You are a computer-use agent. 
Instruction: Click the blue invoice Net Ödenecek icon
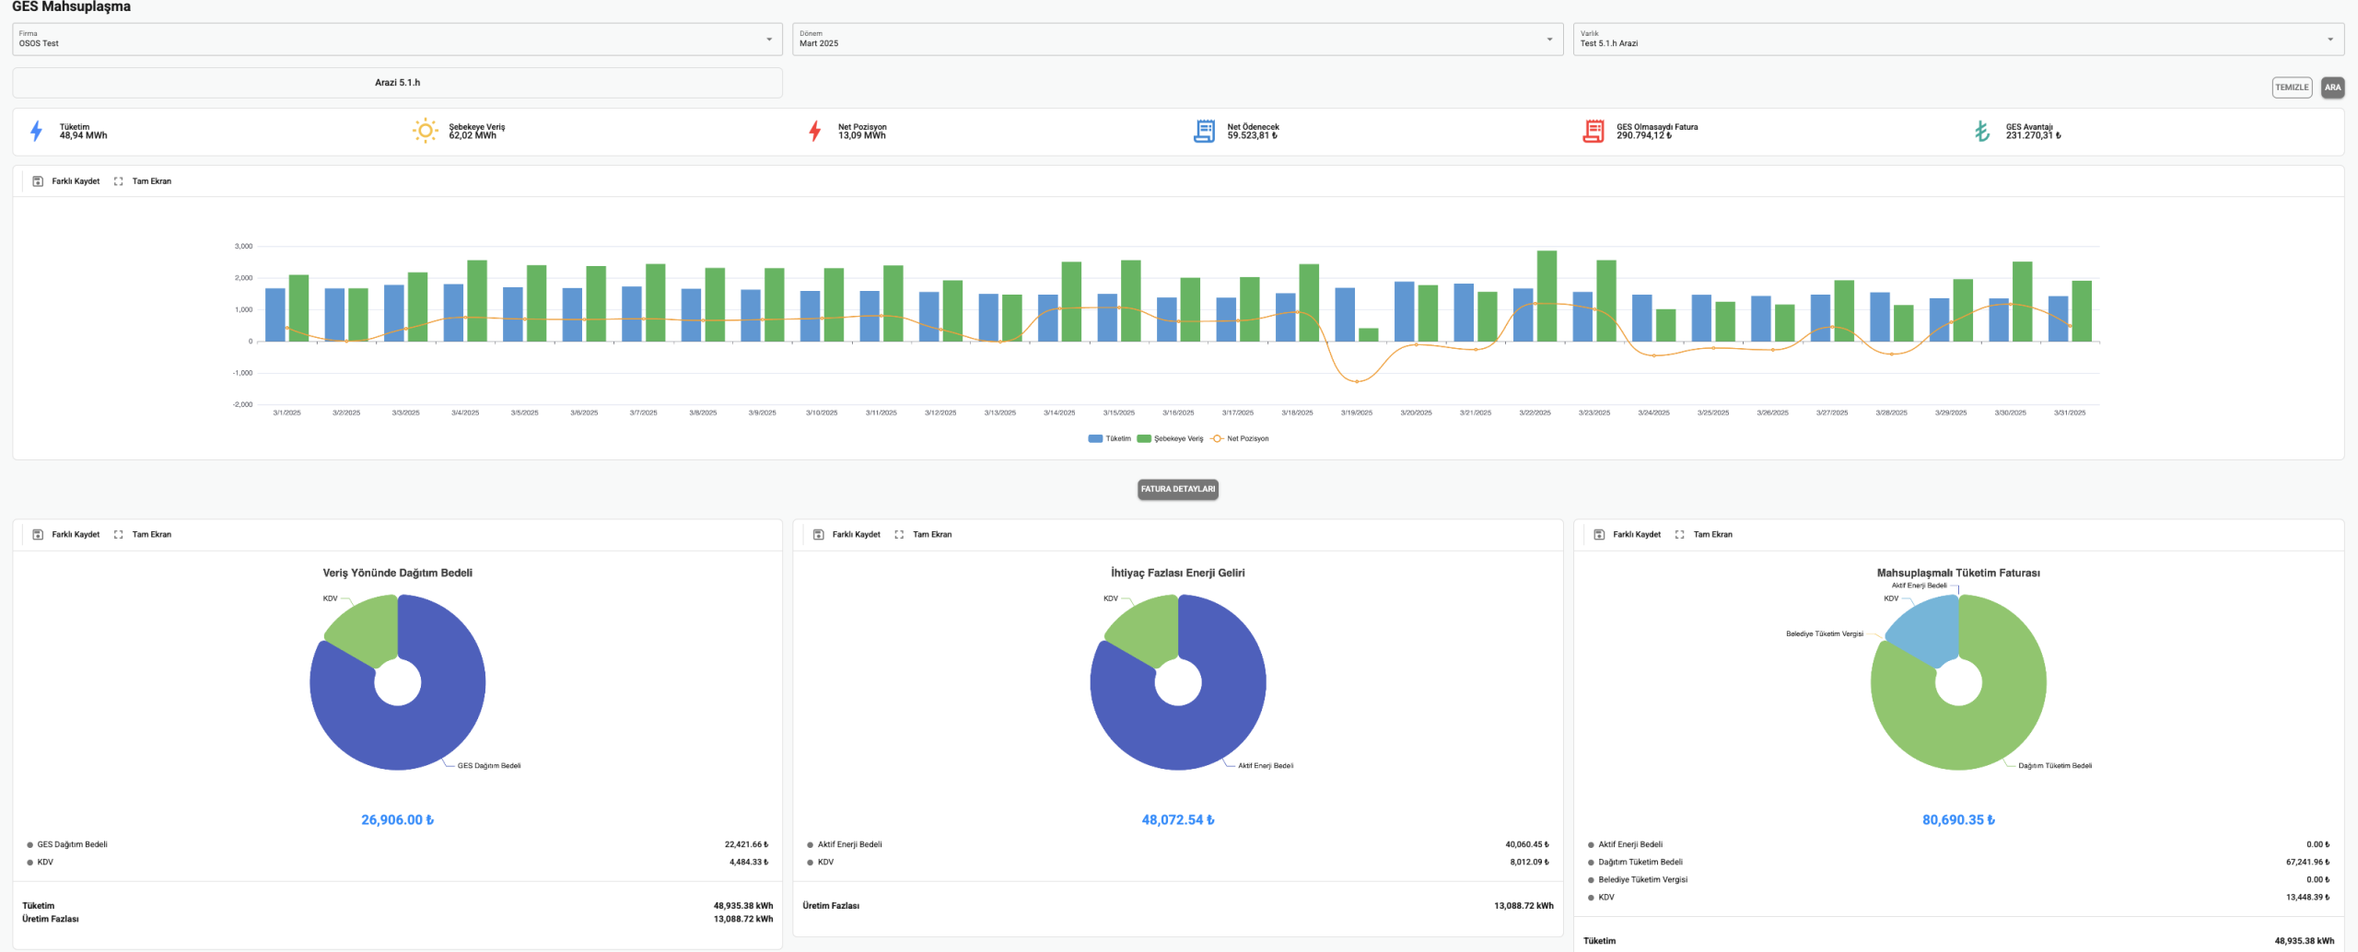pos(1204,132)
